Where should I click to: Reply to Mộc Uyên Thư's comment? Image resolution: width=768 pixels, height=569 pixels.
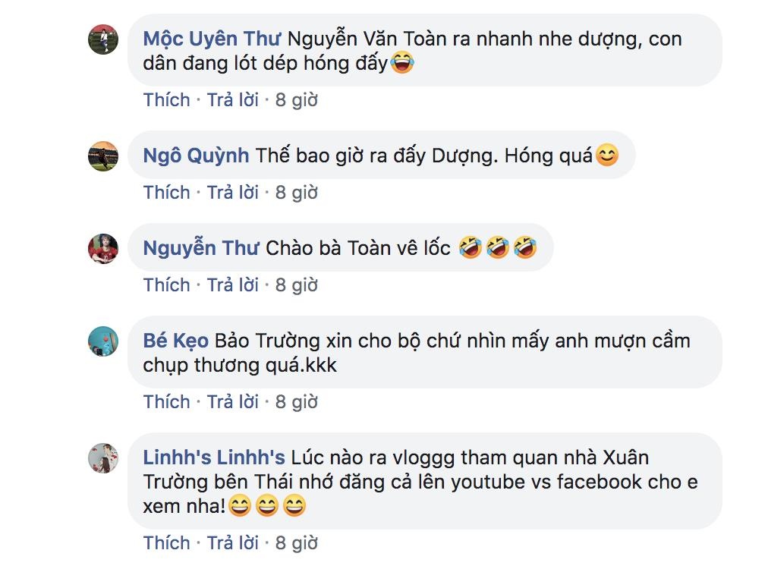[x=233, y=100]
